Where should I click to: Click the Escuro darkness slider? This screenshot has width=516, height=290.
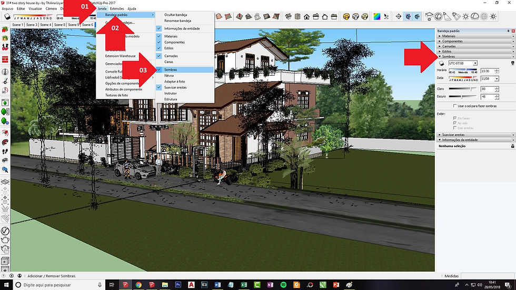463,96
